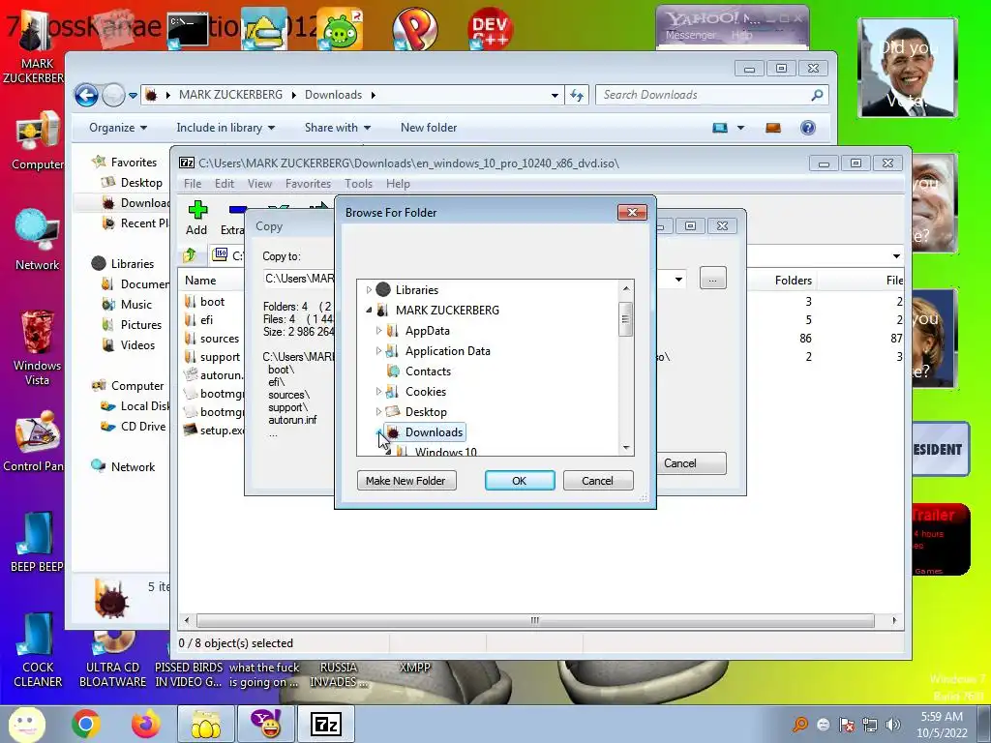The width and height of the screenshot is (991, 743).
Task: Click OK in Browse For Folder
Action: (x=520, y=481)
